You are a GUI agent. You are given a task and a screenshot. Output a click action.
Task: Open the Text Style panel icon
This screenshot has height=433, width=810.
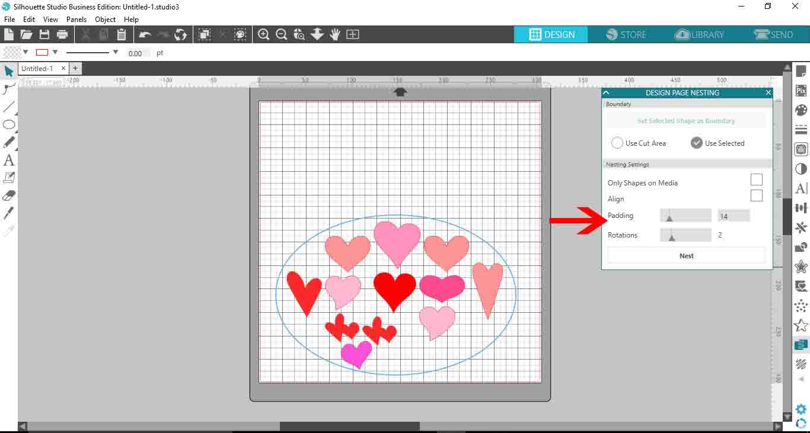(801, 189)
